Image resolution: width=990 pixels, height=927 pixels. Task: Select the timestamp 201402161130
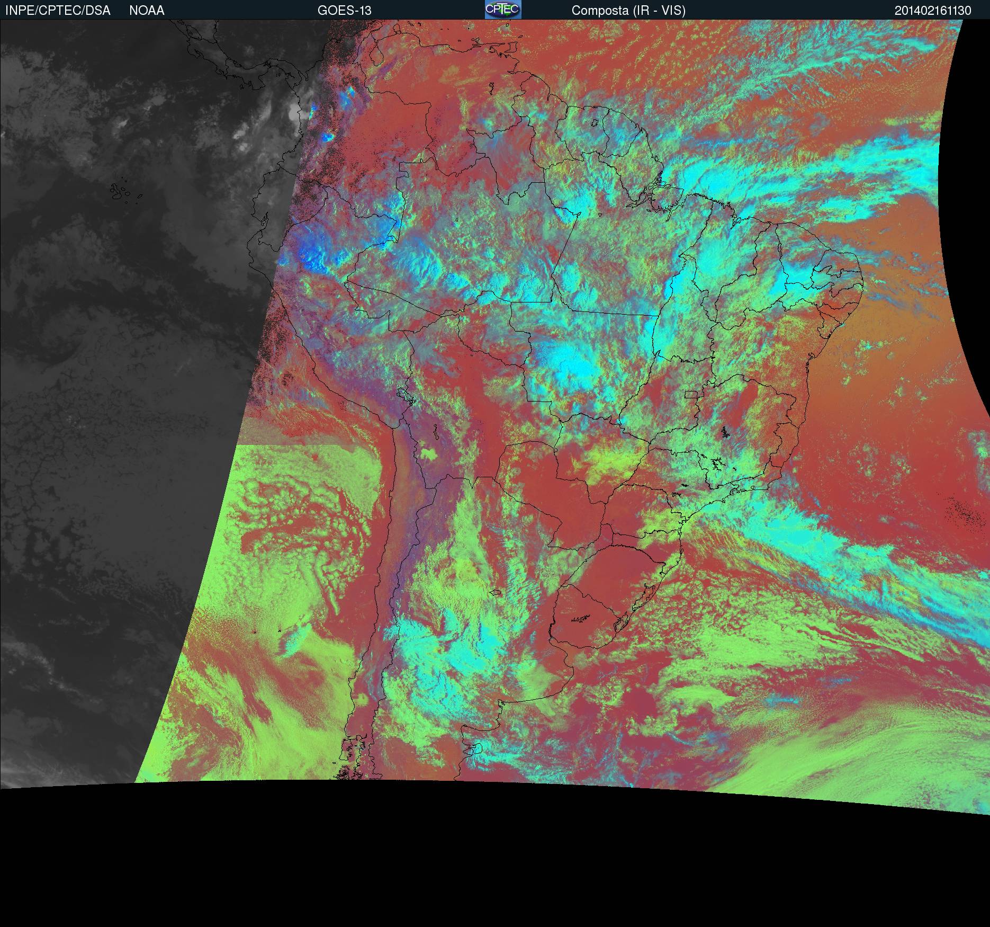pyautogui.click(x=933, y=11)
